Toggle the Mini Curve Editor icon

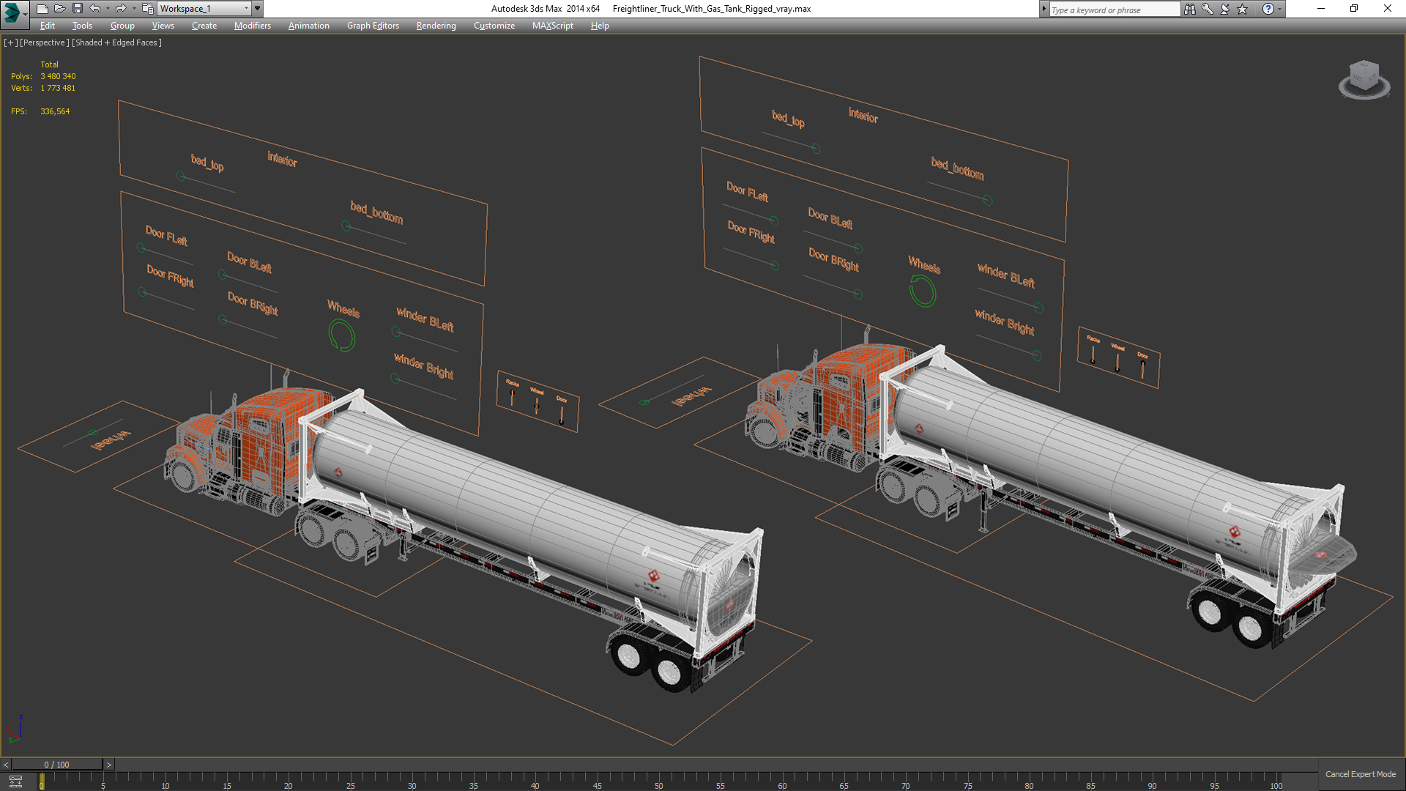[x=15, y=781]
